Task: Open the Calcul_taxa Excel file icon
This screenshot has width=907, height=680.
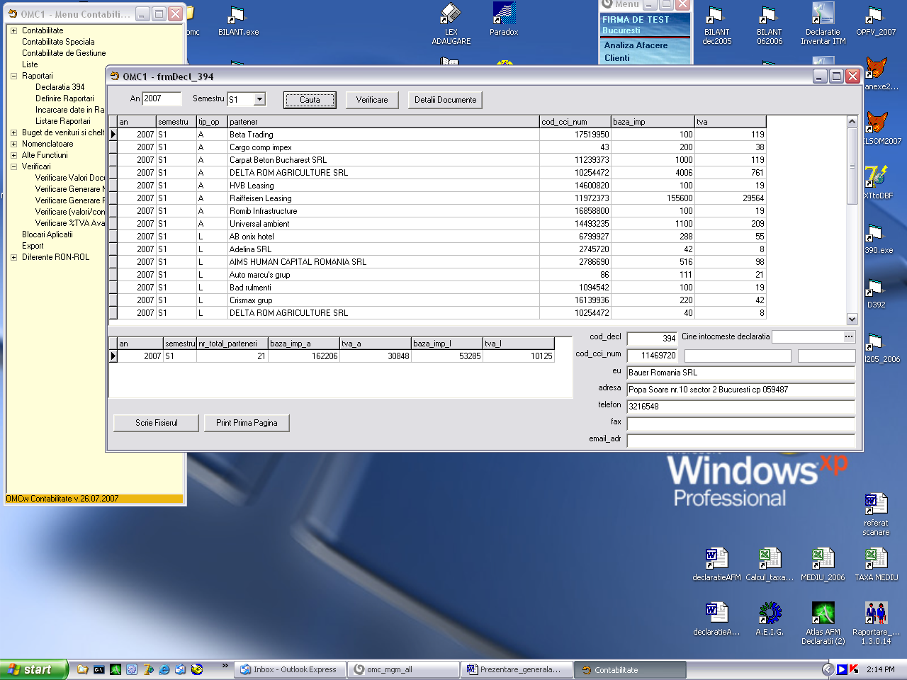Action: [770, 565]
